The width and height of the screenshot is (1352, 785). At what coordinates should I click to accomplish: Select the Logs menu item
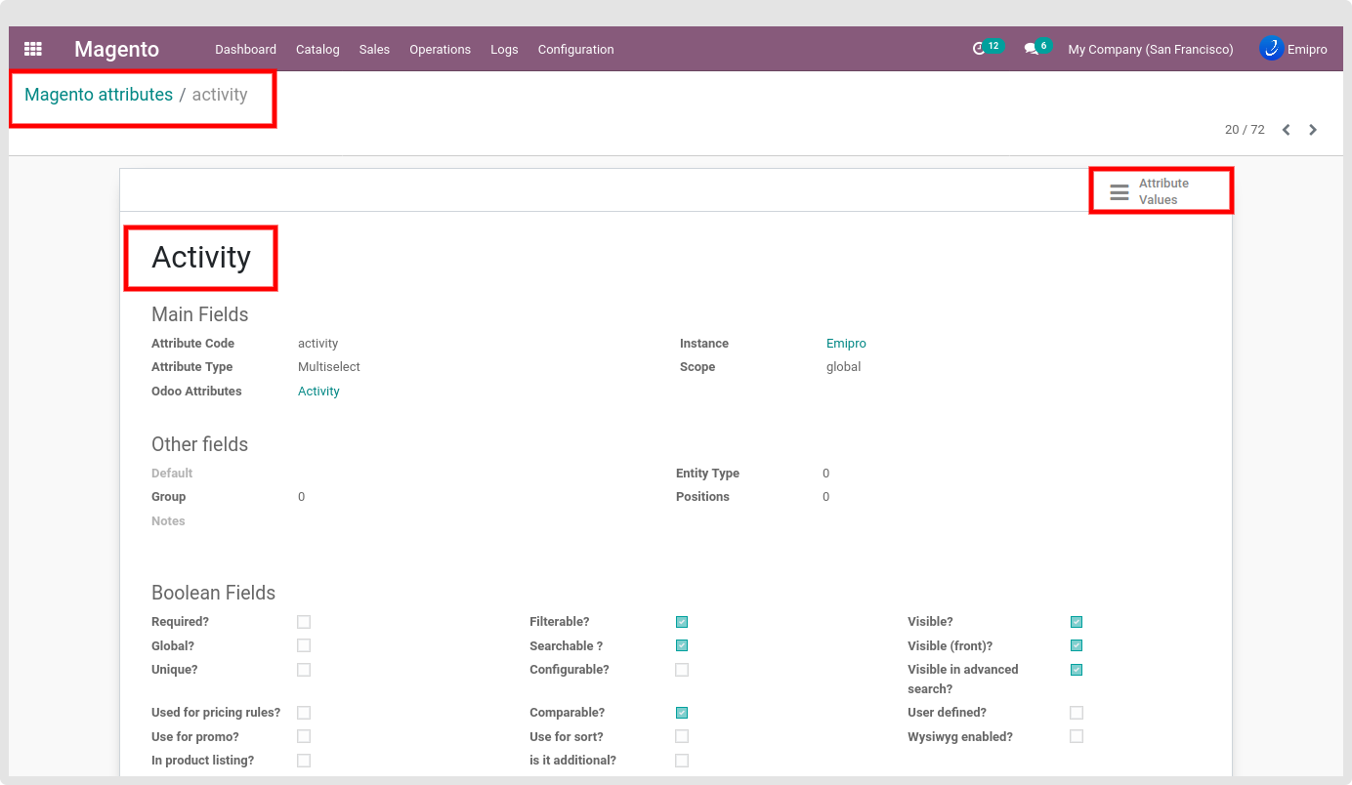tap(504, 50)
